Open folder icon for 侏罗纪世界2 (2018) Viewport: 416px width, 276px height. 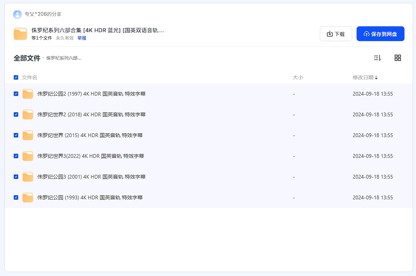click(28, 115)
